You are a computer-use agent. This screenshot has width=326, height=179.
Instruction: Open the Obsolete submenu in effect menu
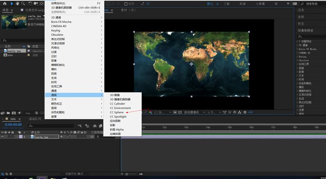(74, 35)
